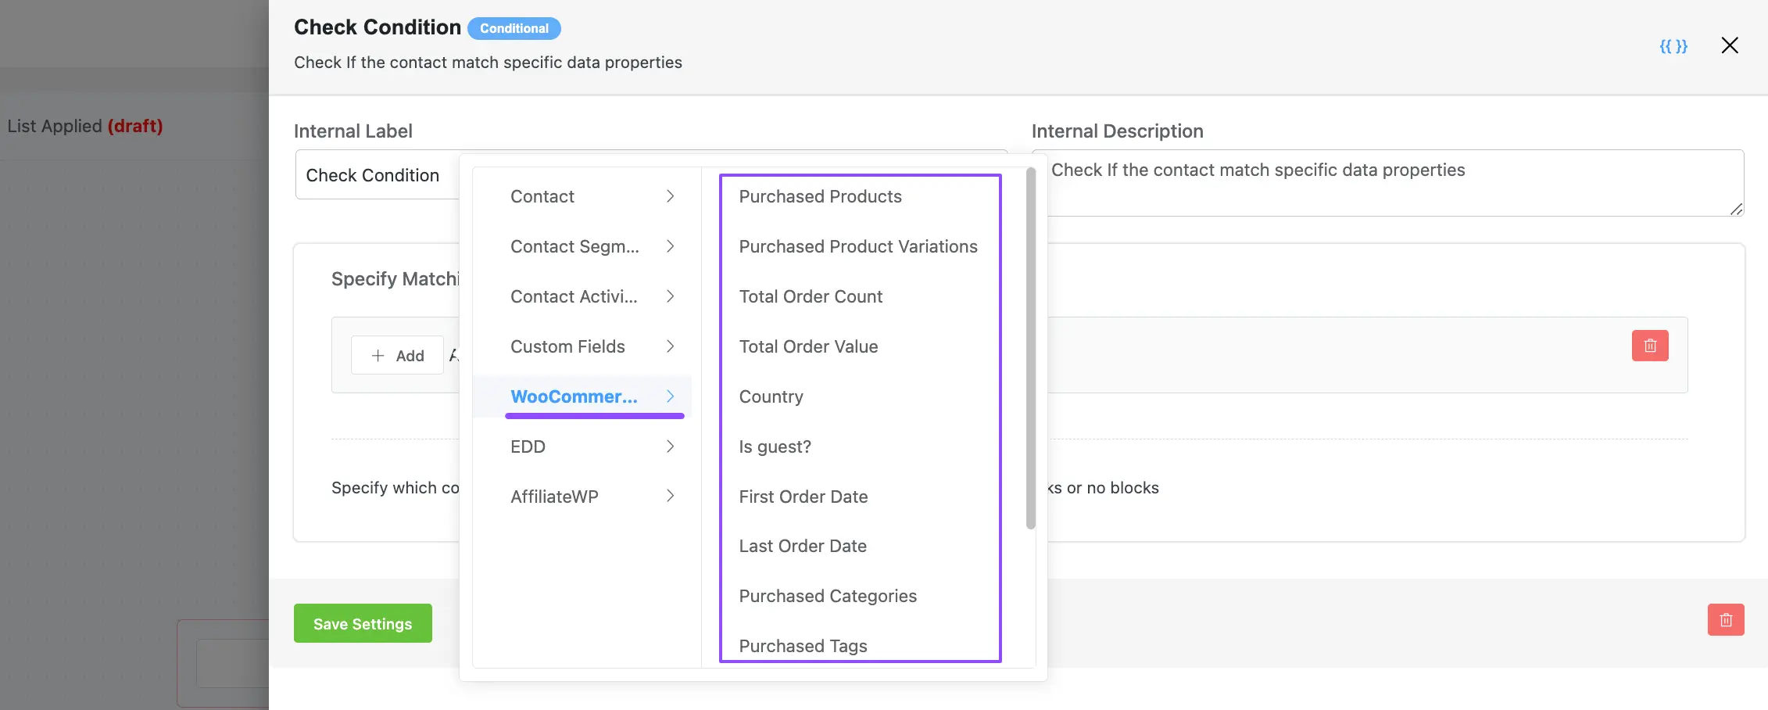Click the Conditional badge
Screen dimensions: 1768x710
tap(514, 28)
